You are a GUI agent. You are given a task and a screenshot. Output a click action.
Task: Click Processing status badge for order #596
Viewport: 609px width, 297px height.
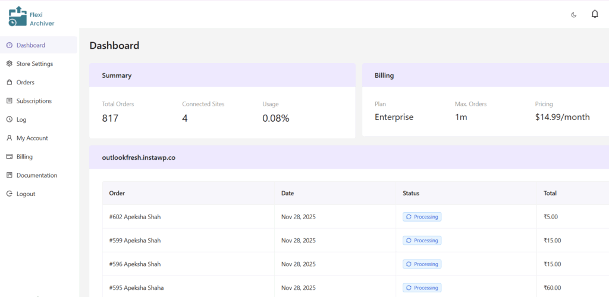click(422, 264)
